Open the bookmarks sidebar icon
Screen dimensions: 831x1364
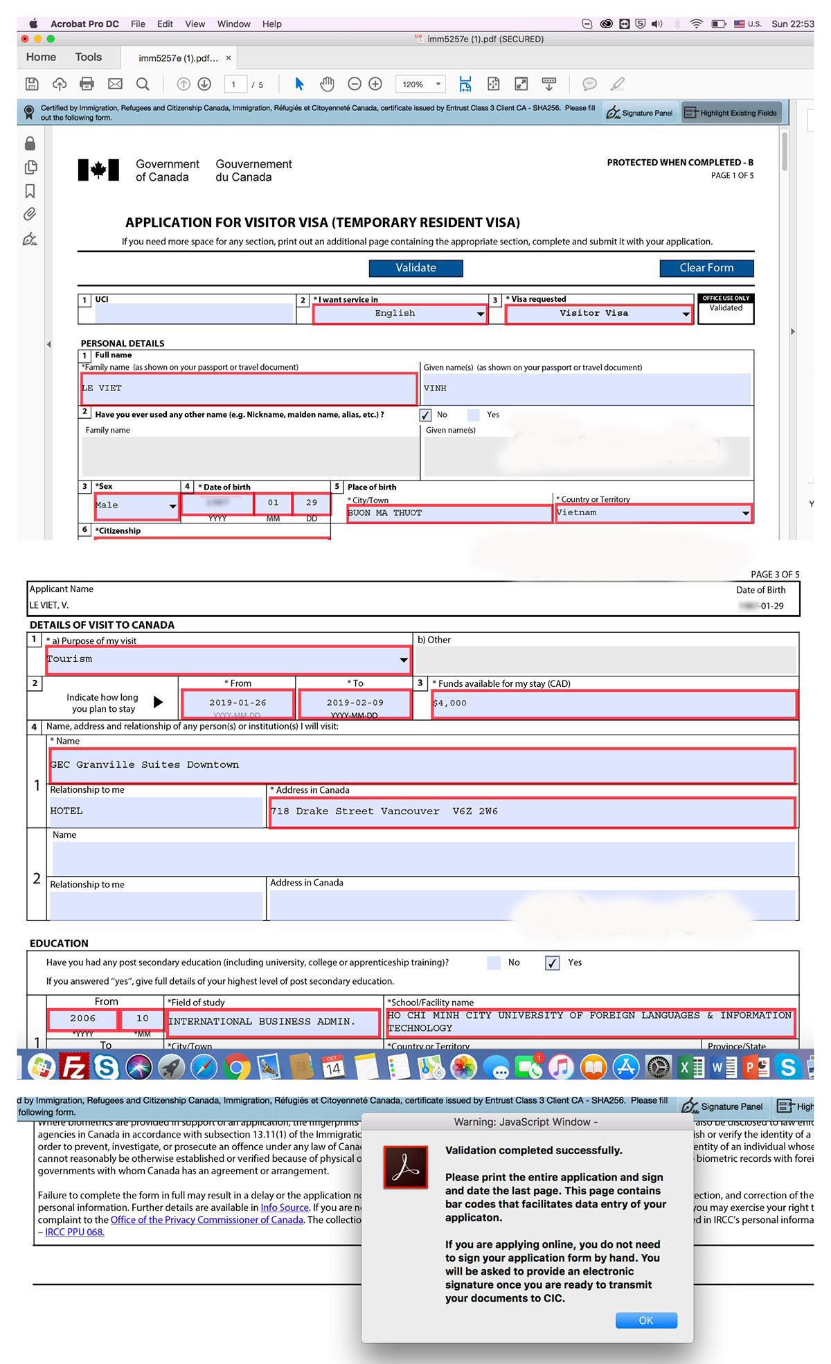click(30, 191)
